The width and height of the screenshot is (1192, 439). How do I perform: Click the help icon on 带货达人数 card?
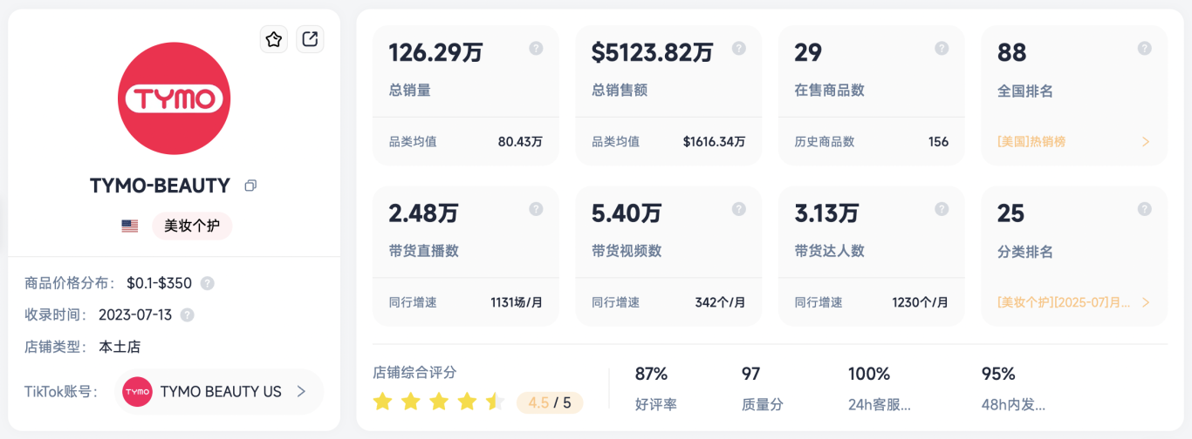(x=942, y=209)
